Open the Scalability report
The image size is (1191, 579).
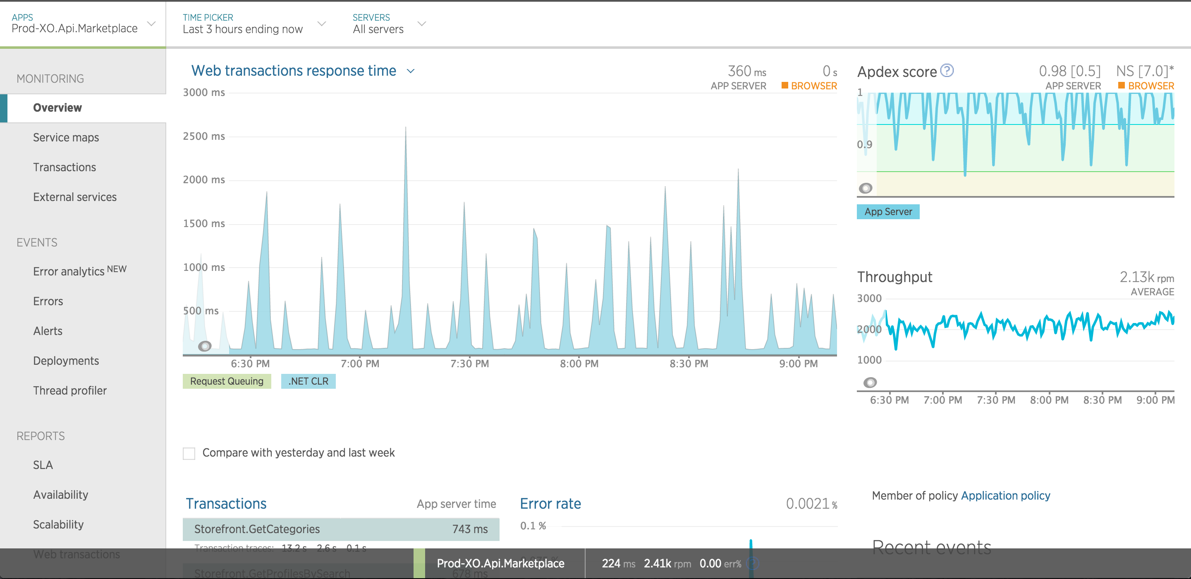pyautogui.click(x=58, y=524)
